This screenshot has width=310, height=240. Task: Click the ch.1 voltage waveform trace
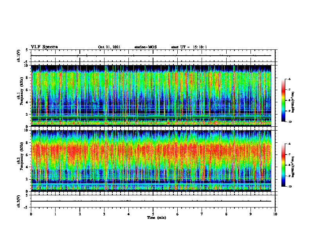point(151,56)
